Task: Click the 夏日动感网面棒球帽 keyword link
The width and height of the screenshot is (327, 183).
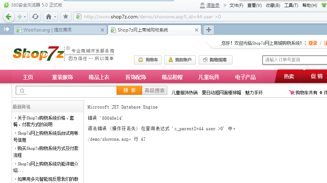Action: (x=221, y=93)
